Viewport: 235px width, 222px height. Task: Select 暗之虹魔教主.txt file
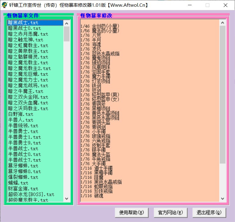click(x=35, y=45)
